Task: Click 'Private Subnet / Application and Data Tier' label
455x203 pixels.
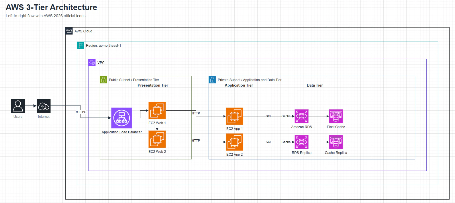Action: (250, 80)
